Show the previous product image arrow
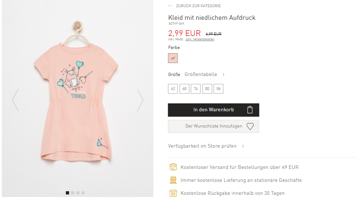Image resolution: width=357 pixels, height=197 pixels. click(x=15, y=100)
